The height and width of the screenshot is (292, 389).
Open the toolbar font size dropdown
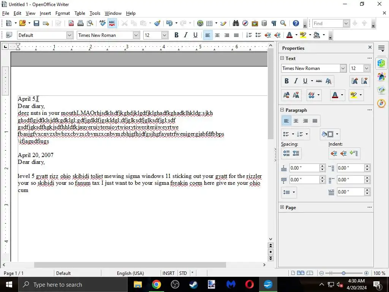click(164, 35)
